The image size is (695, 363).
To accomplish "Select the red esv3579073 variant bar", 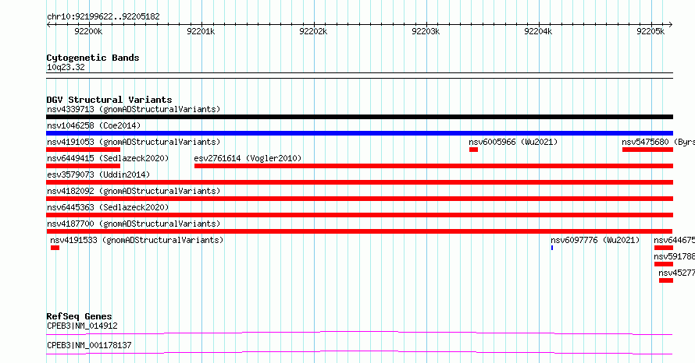I will (359, 182).
